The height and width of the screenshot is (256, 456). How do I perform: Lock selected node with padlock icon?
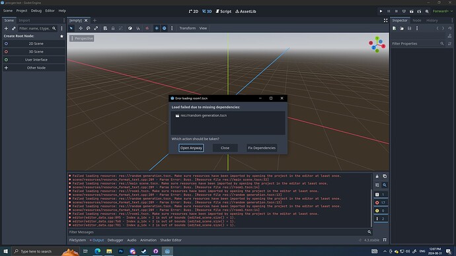click(x=113, y=28)
